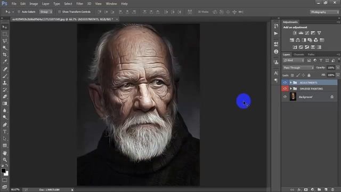Screen dimensions: 341x192
Task: Expand the ADJUSTMENTS group
Action: coord(291,83)
